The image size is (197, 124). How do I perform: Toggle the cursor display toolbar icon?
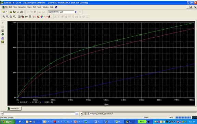click(x=49, y=17)
